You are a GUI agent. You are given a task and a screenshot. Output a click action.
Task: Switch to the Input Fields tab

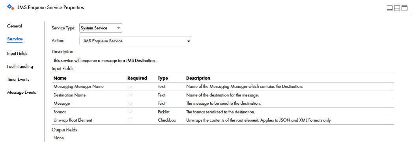coord(17,53)
